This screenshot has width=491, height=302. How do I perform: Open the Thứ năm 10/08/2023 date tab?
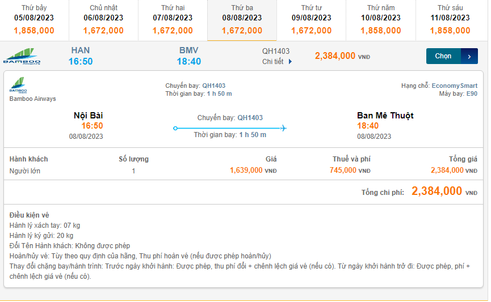click(381, 20)
